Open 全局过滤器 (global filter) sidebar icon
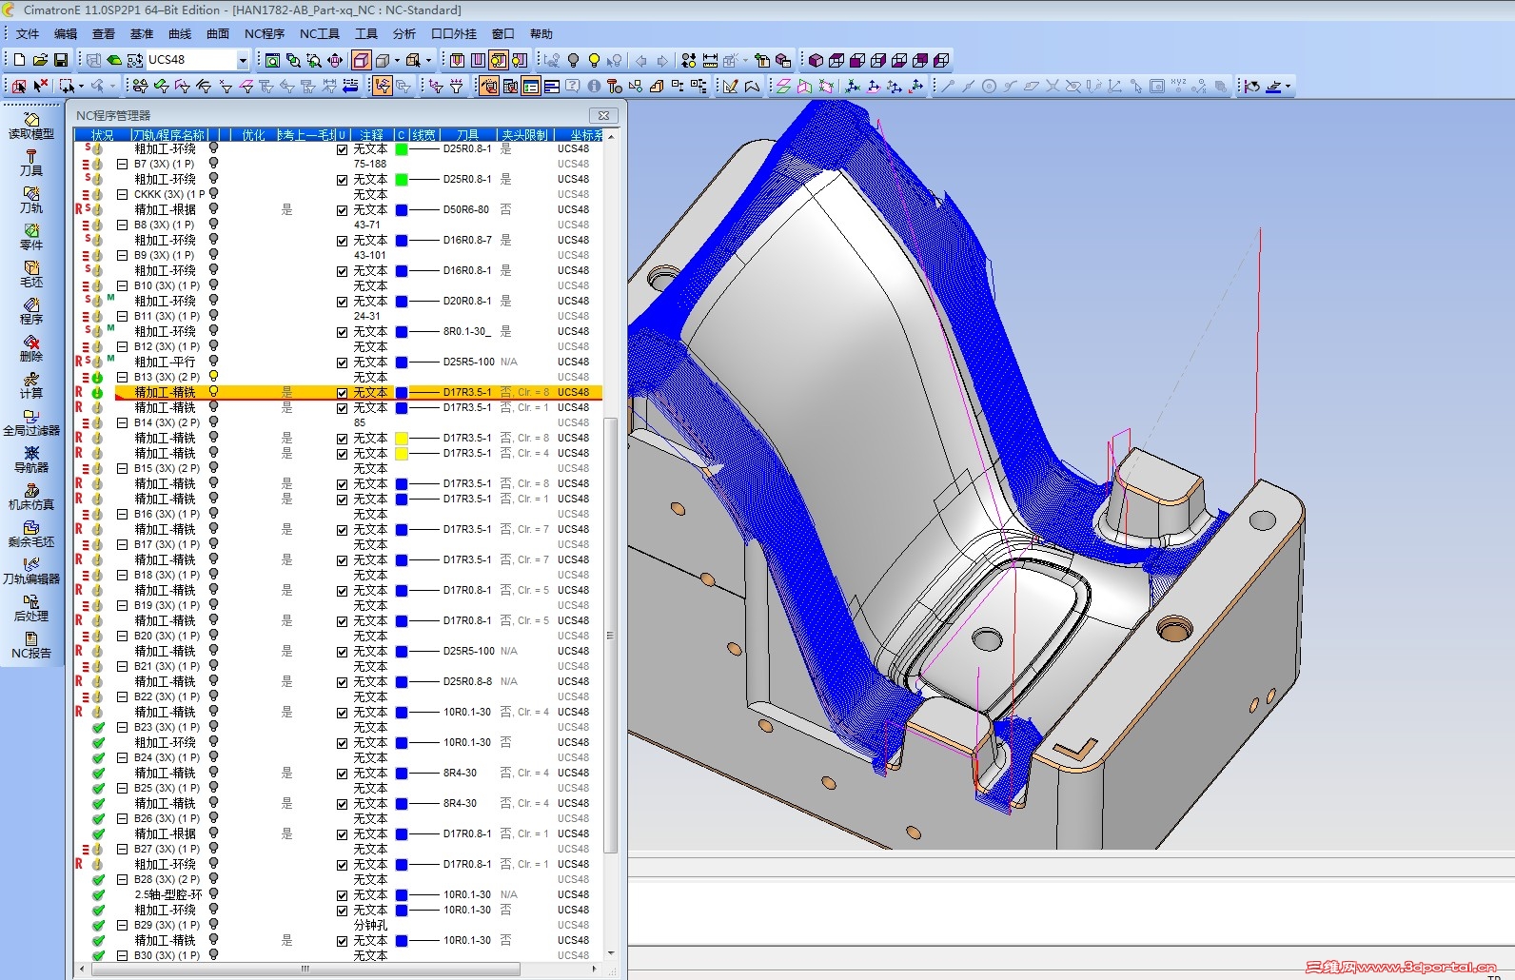The height and width of the screenshot is (980, 1515). [x=31, y=422]
